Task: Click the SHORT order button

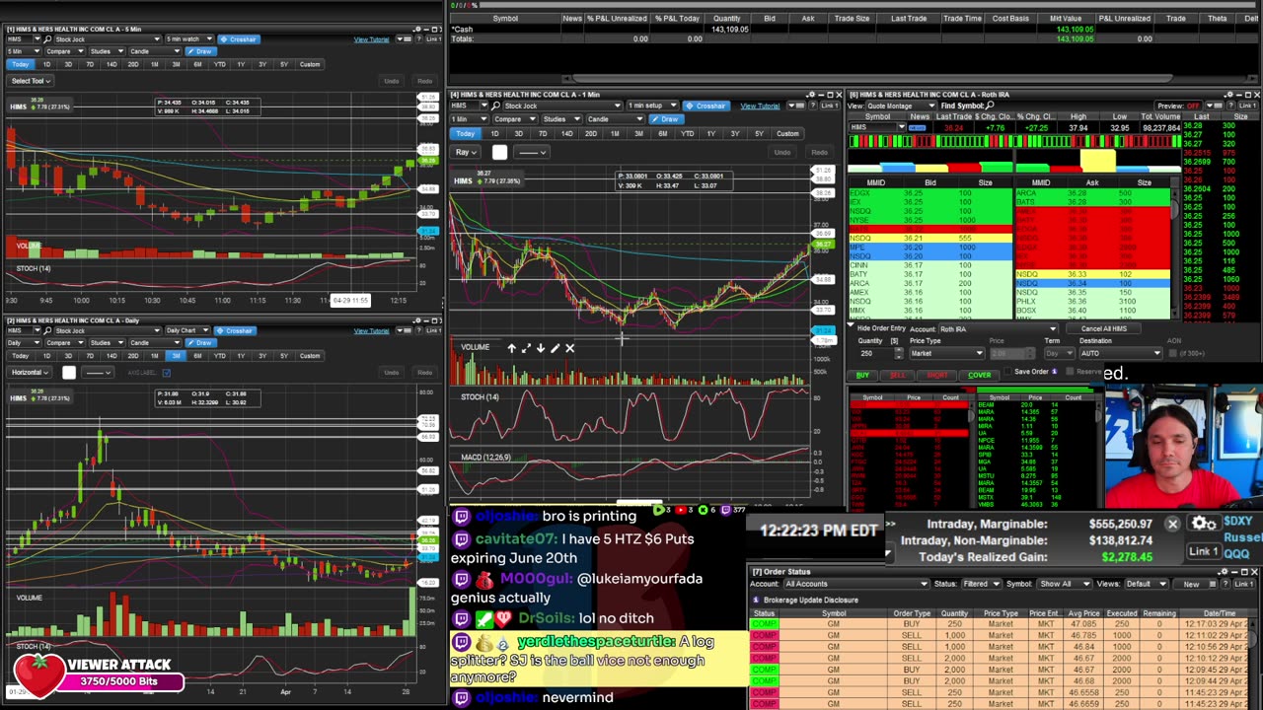Action: coord(936,375)
